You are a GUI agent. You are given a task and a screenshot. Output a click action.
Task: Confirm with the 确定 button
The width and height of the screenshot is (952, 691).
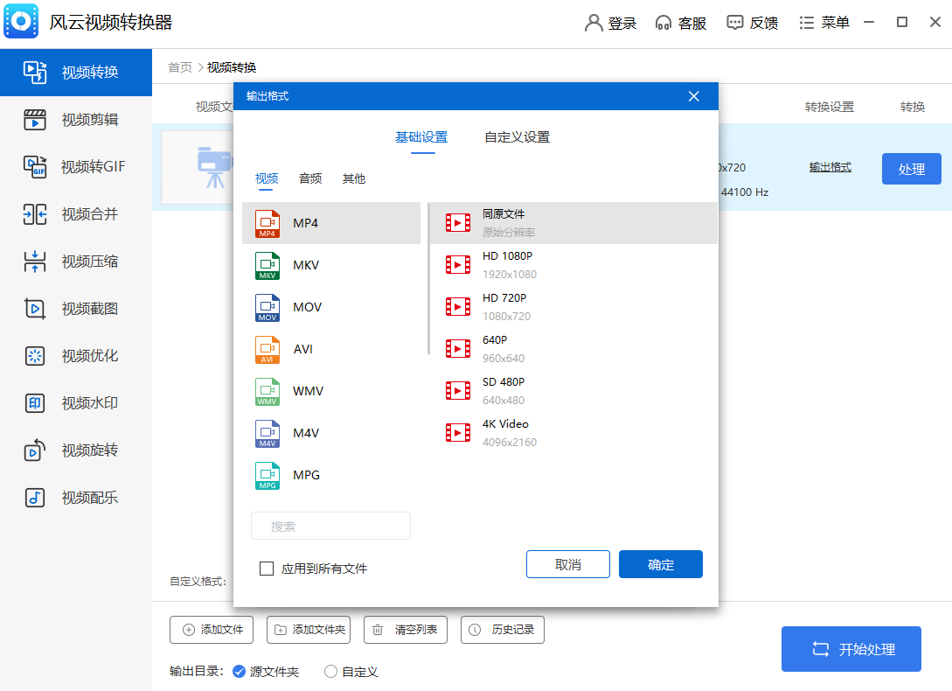660,564
